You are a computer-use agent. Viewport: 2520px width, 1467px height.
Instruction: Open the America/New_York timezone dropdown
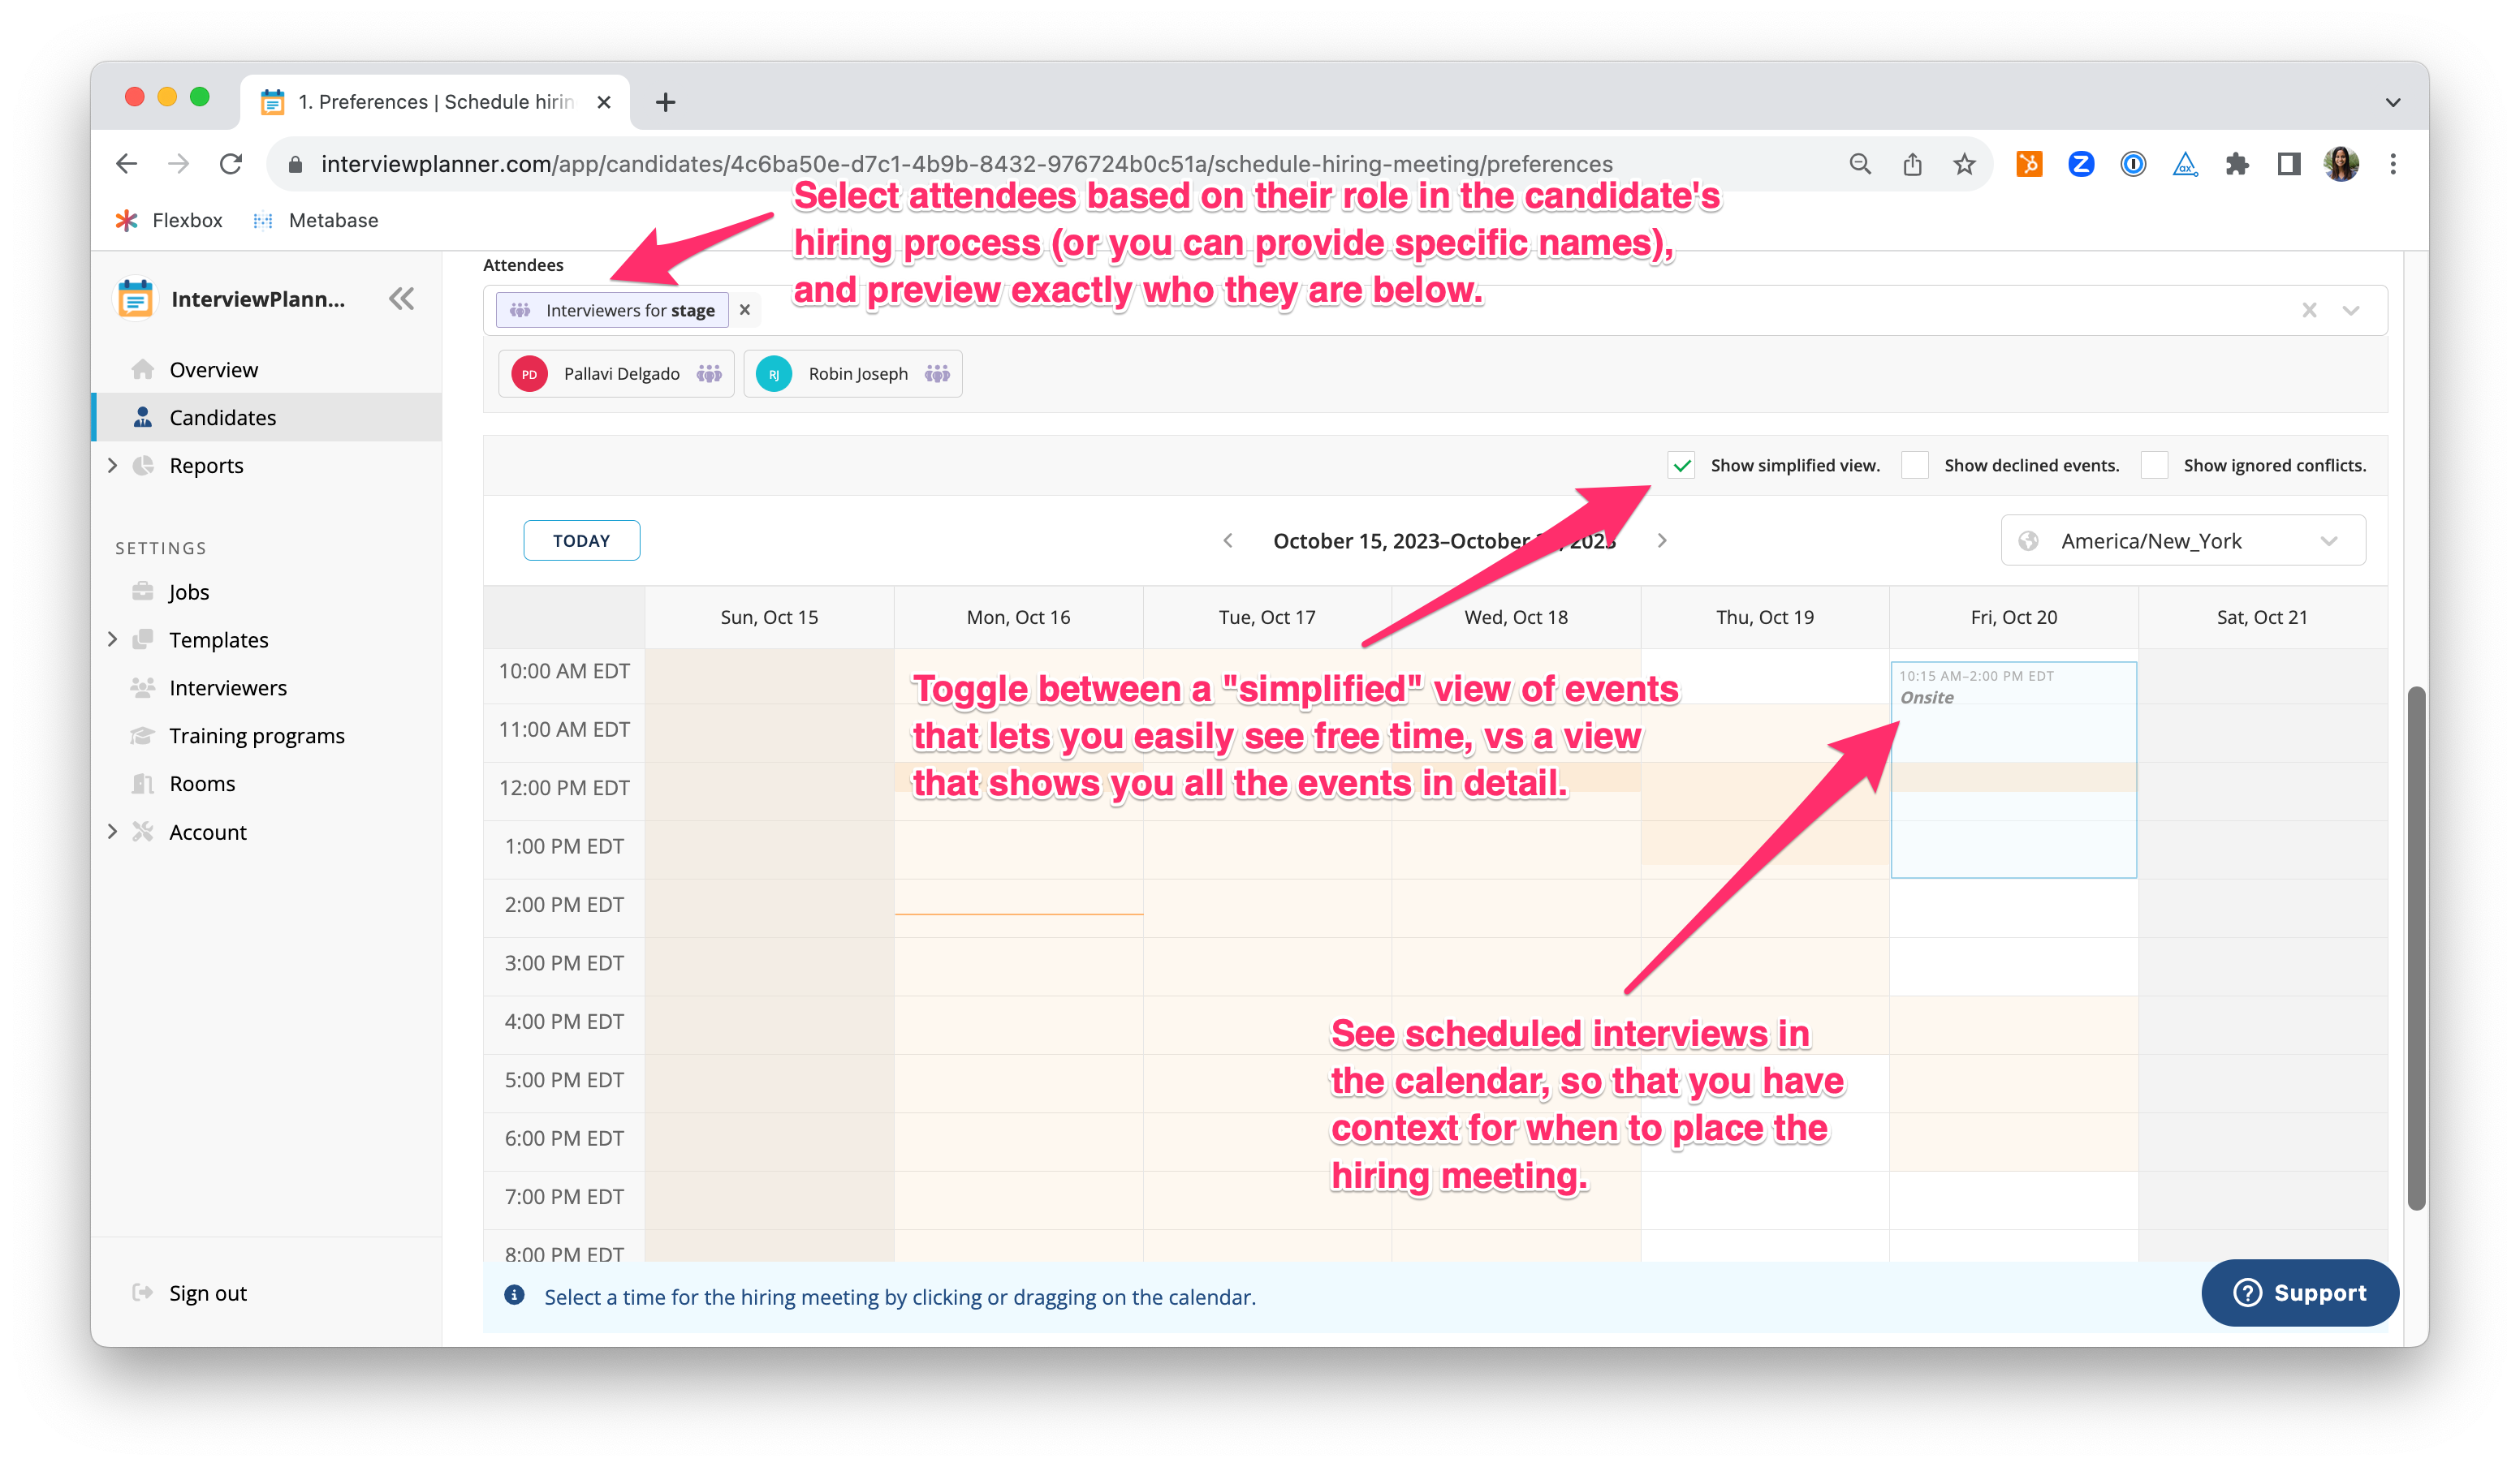pos(2182,540)
